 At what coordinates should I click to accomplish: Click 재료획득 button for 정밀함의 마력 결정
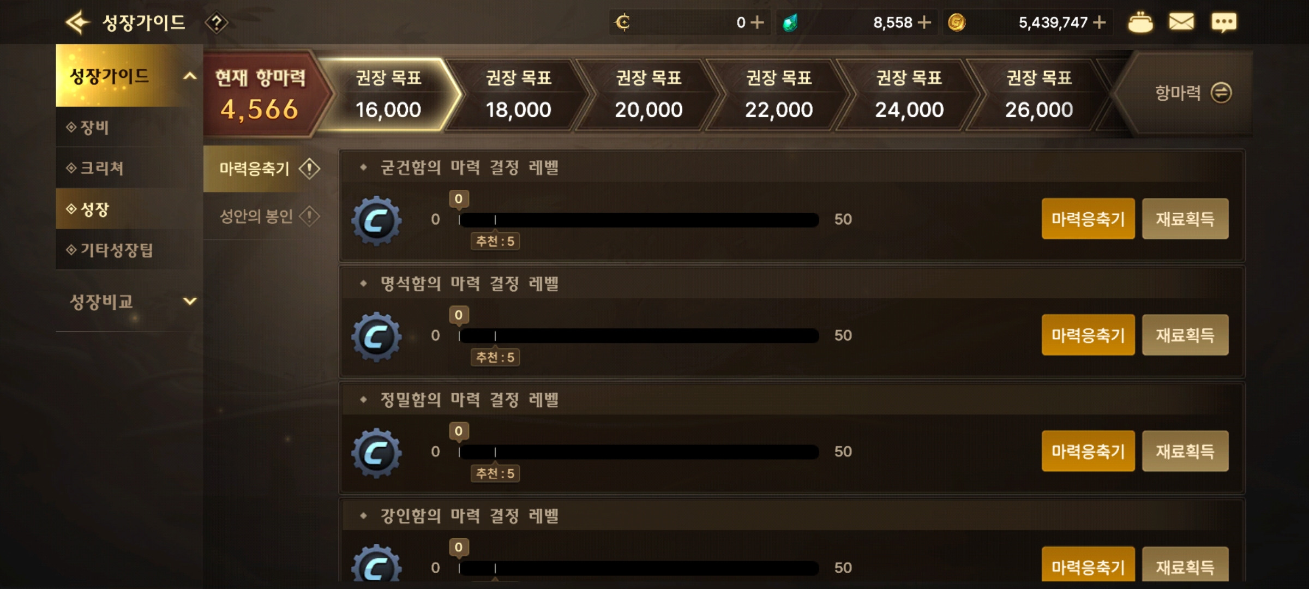1185,451
